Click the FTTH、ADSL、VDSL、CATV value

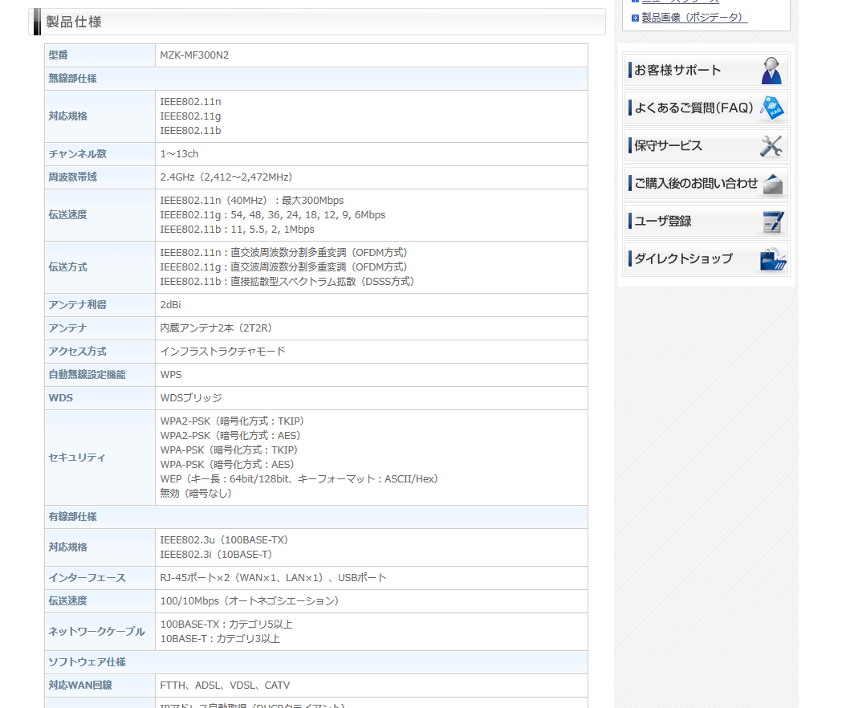225,686
